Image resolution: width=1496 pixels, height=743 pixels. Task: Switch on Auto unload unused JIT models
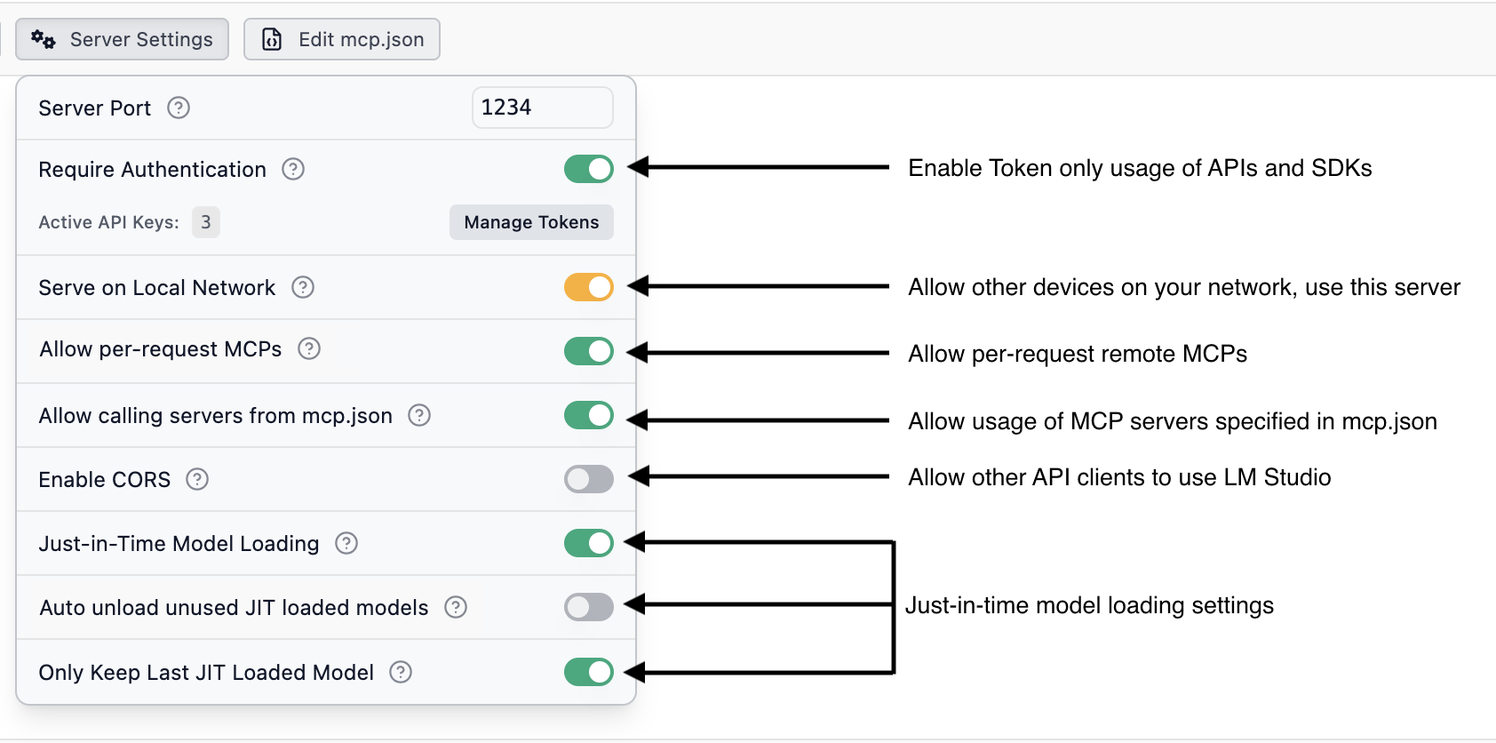click(588, 607)
